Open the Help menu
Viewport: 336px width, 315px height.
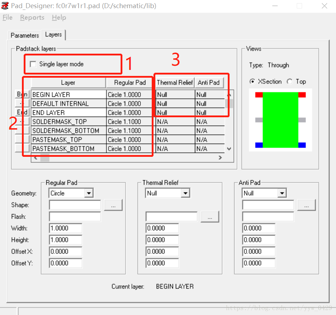59,17
